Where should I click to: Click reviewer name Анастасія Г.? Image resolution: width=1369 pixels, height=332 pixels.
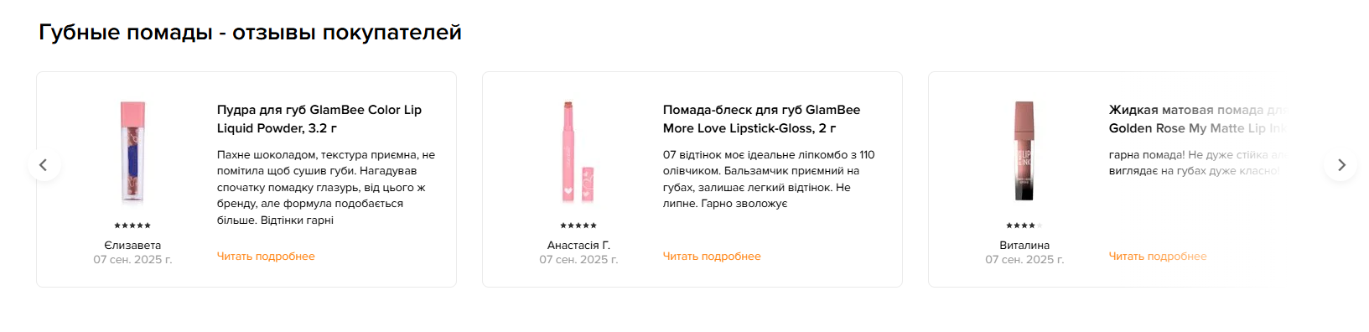coord(578,246)
